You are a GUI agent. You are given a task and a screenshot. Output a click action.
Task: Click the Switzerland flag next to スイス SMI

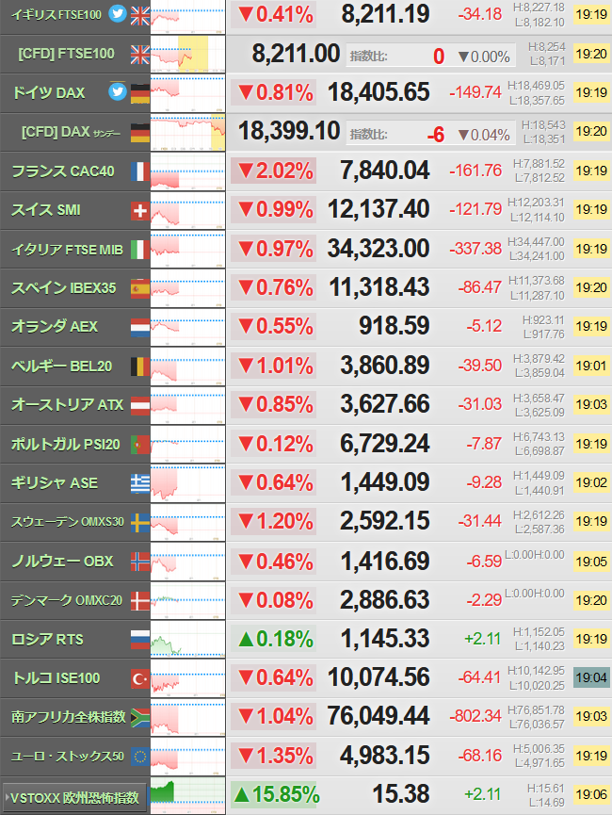click(x=139, y=210)
